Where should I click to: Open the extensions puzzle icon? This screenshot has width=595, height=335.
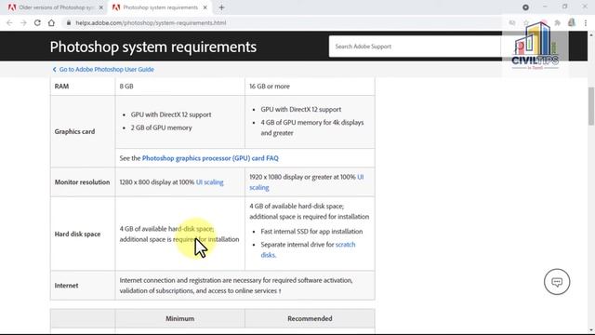click(x=558, y=22)
